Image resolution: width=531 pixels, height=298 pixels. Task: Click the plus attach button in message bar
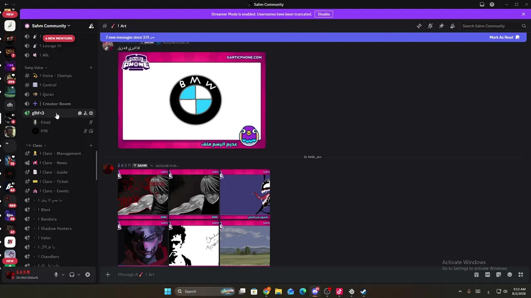108,274
